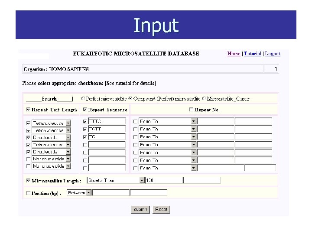This screenshot has height=234, width=312.
Task: Click the submit button
Action: click(x=140, y=210)
